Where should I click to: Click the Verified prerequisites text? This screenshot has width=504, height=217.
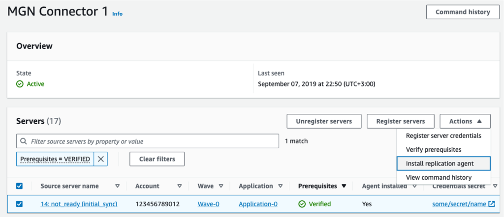pos(320,204)
